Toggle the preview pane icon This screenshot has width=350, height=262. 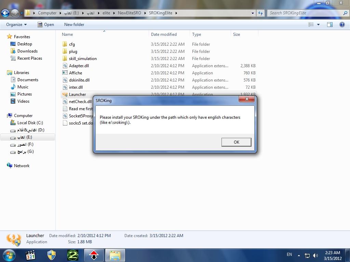tap(330, 25)
